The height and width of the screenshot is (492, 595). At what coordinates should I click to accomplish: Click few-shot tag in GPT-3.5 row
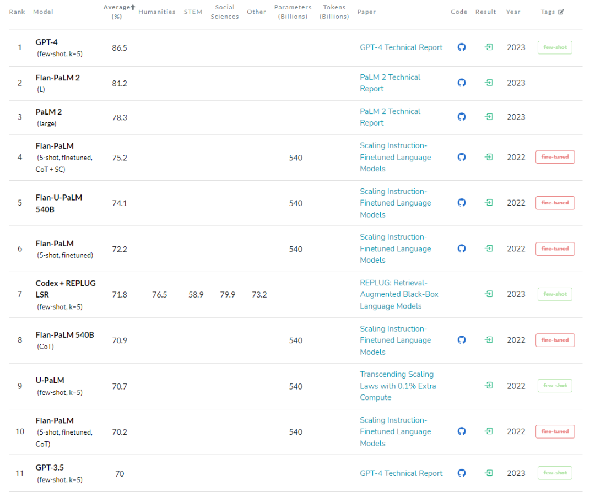tap(555, 473)
